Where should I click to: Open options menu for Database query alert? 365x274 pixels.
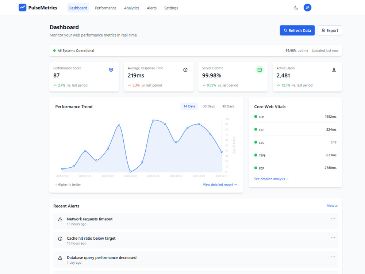coord(333,257)
